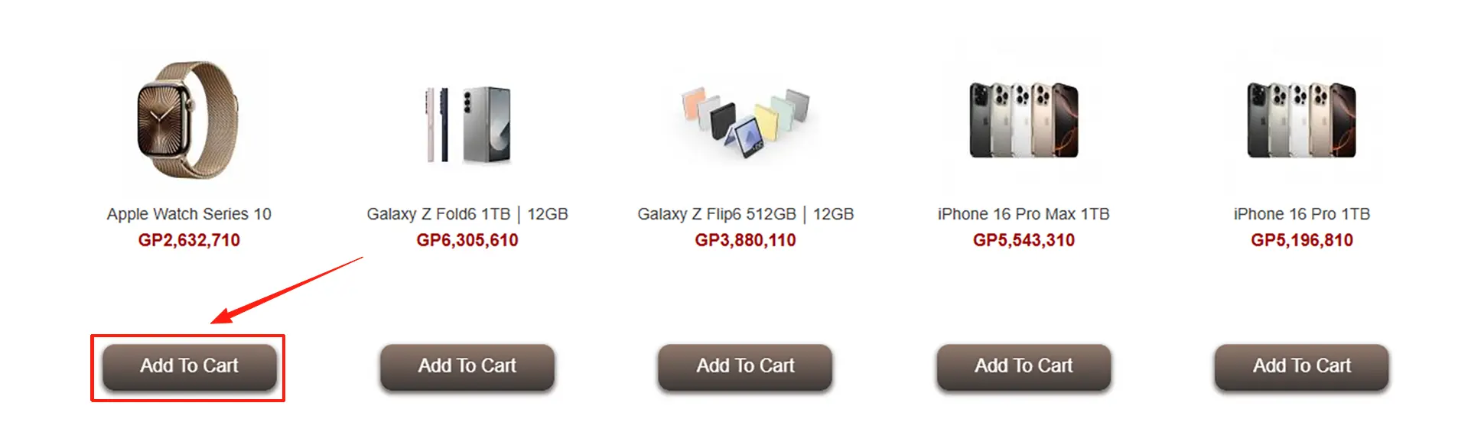Open the iPhone 16 Pro 1TB product image
Viewport: 1458px width, 445px height.
[1301, 121]
